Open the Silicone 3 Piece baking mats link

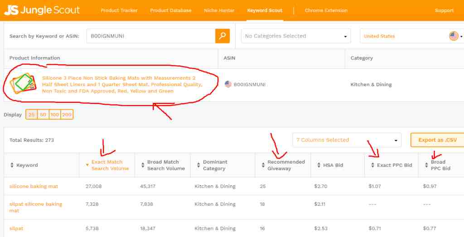click(x=122, y=85)
